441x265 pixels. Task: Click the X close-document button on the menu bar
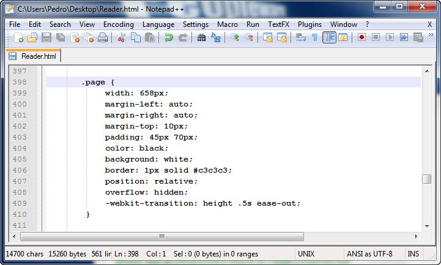[x=429, y=24]
